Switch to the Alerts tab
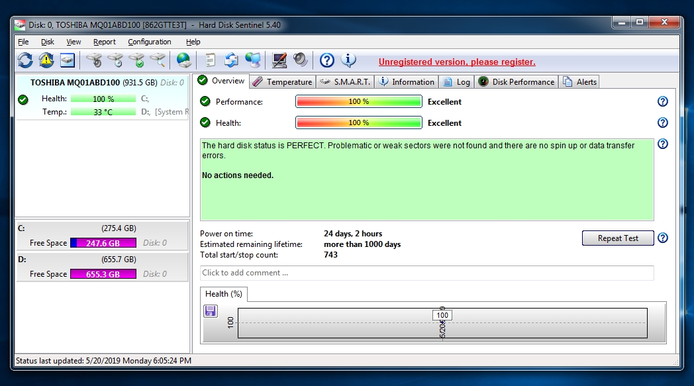Viewport: 694px width, 386px height. [579, 82]
